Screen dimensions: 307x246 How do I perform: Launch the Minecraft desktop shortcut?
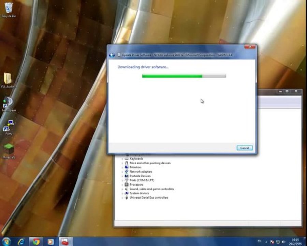point(9,151)
